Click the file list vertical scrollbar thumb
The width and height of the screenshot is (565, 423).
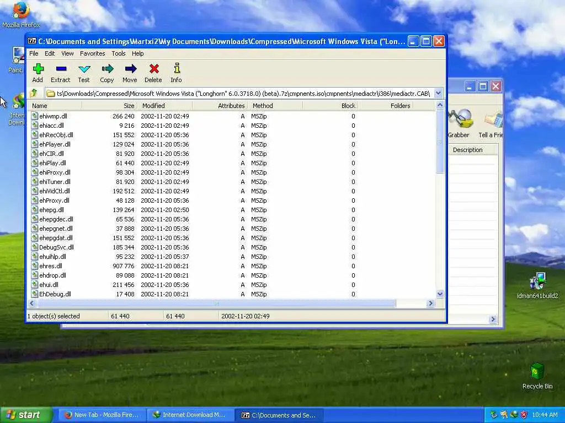[x=440, y=142]
